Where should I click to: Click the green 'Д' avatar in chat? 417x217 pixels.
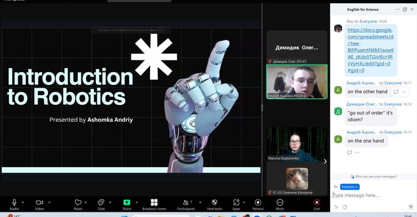click(338, 111)
